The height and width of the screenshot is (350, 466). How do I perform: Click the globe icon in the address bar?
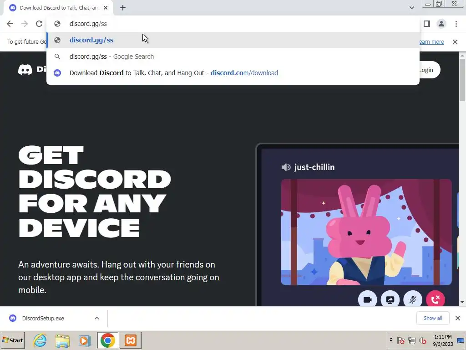(x=57, y=24)
